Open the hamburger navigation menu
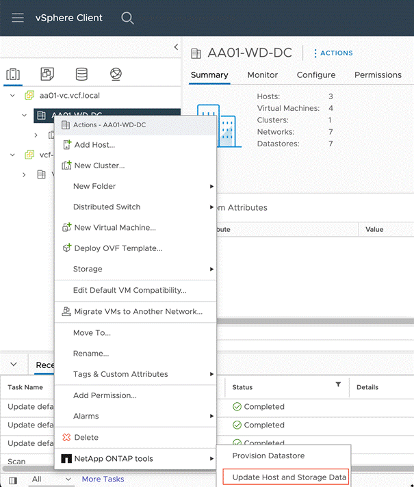Image resolution: width=414 pixels, height=487 pixels. [18, 18]
